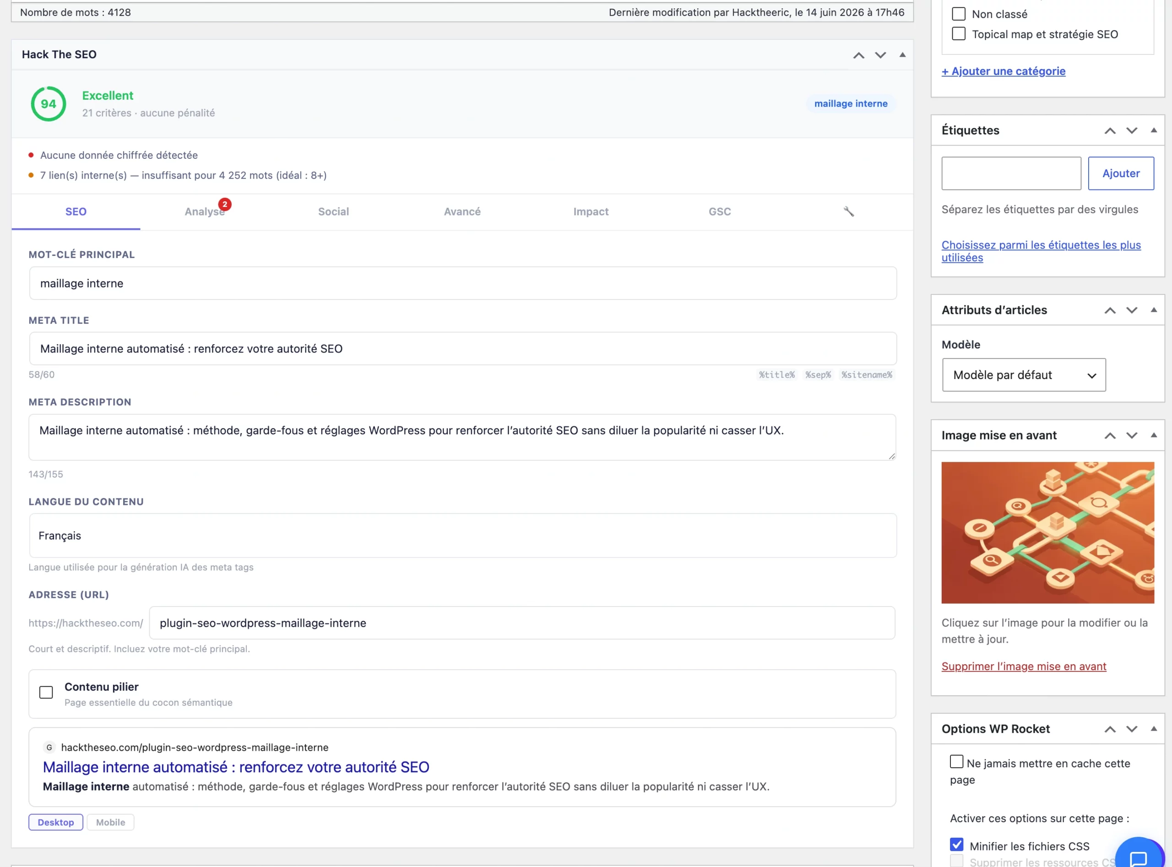The width and height of the screenshot is (1172, 867).
Task: Open the Analyse tab
Action: (205, 211)
